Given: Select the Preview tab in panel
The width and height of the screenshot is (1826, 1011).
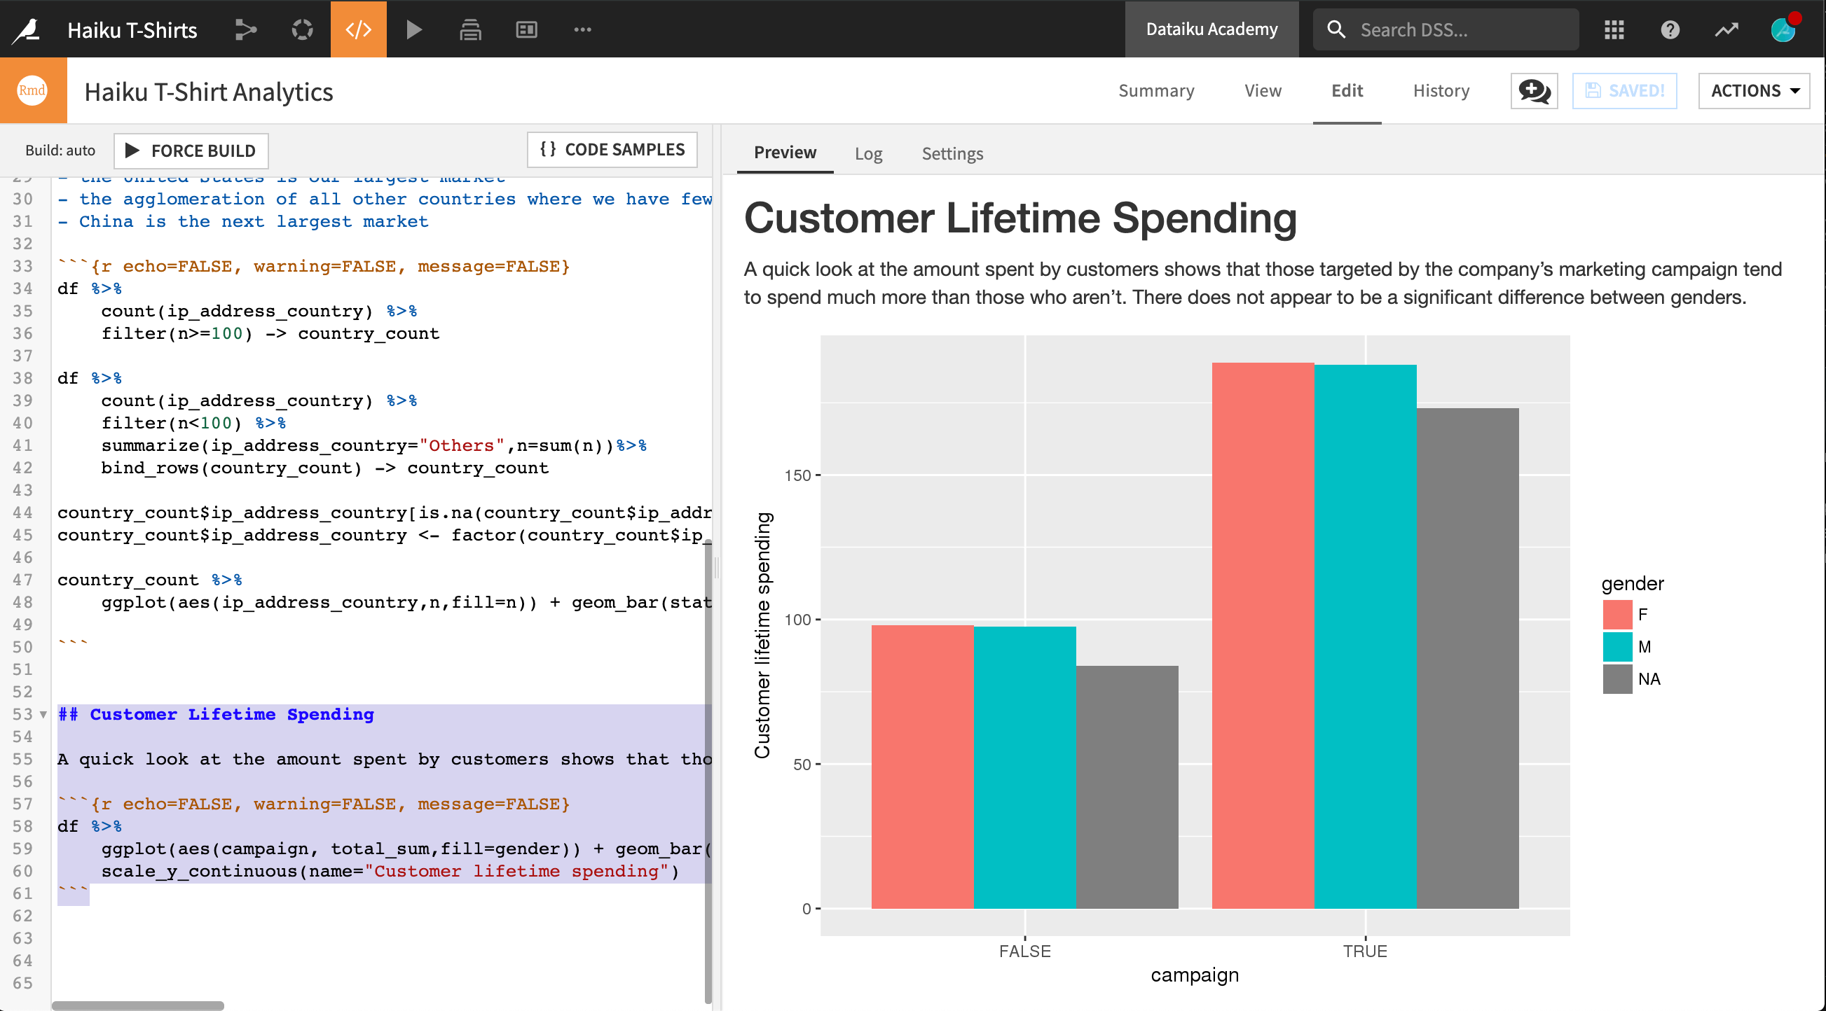Looking at the screenshot, I should (x=785, y=153).
